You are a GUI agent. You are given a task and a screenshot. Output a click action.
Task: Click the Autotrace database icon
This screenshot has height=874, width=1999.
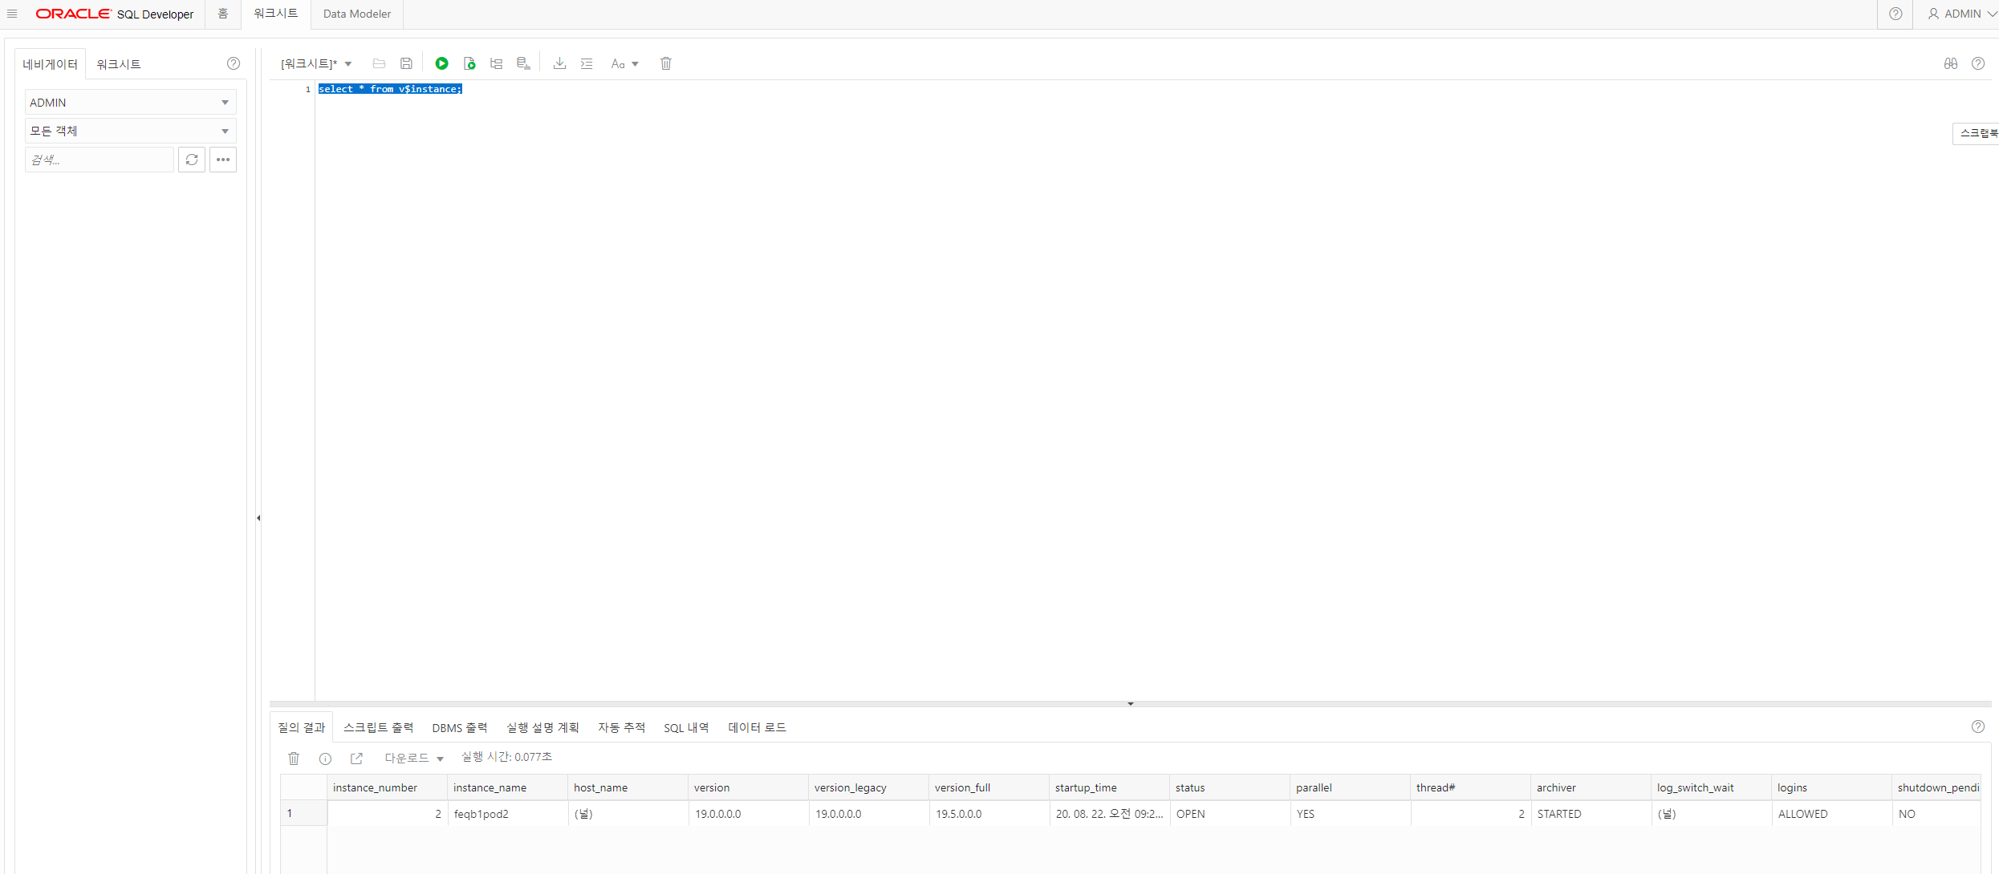(x=523, y=63)
